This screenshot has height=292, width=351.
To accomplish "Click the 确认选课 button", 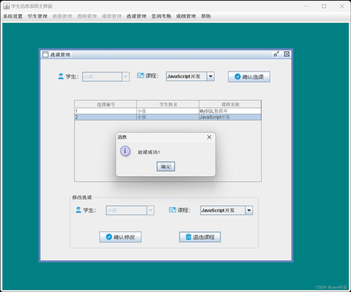I will (x=249, y=77).
